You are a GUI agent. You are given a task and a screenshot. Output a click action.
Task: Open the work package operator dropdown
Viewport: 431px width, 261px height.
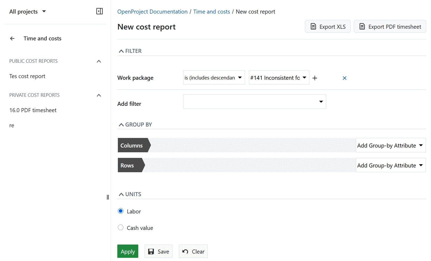(214, 77)
